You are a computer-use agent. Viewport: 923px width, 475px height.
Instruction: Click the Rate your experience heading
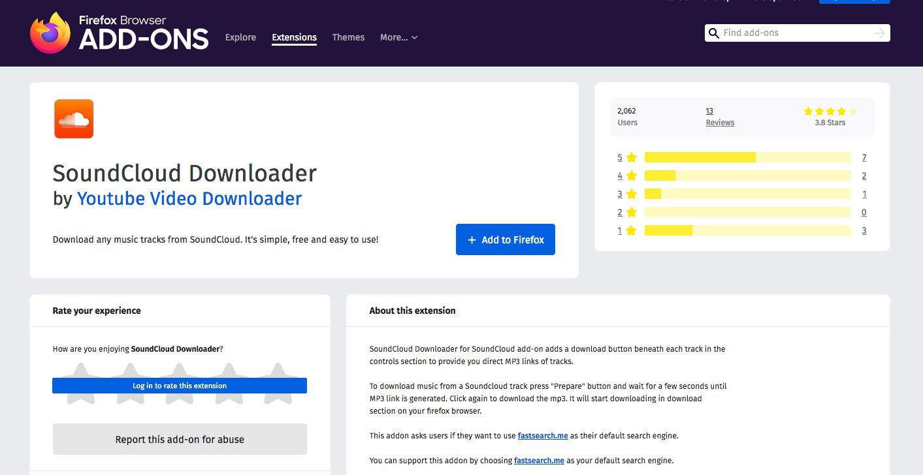97,311
